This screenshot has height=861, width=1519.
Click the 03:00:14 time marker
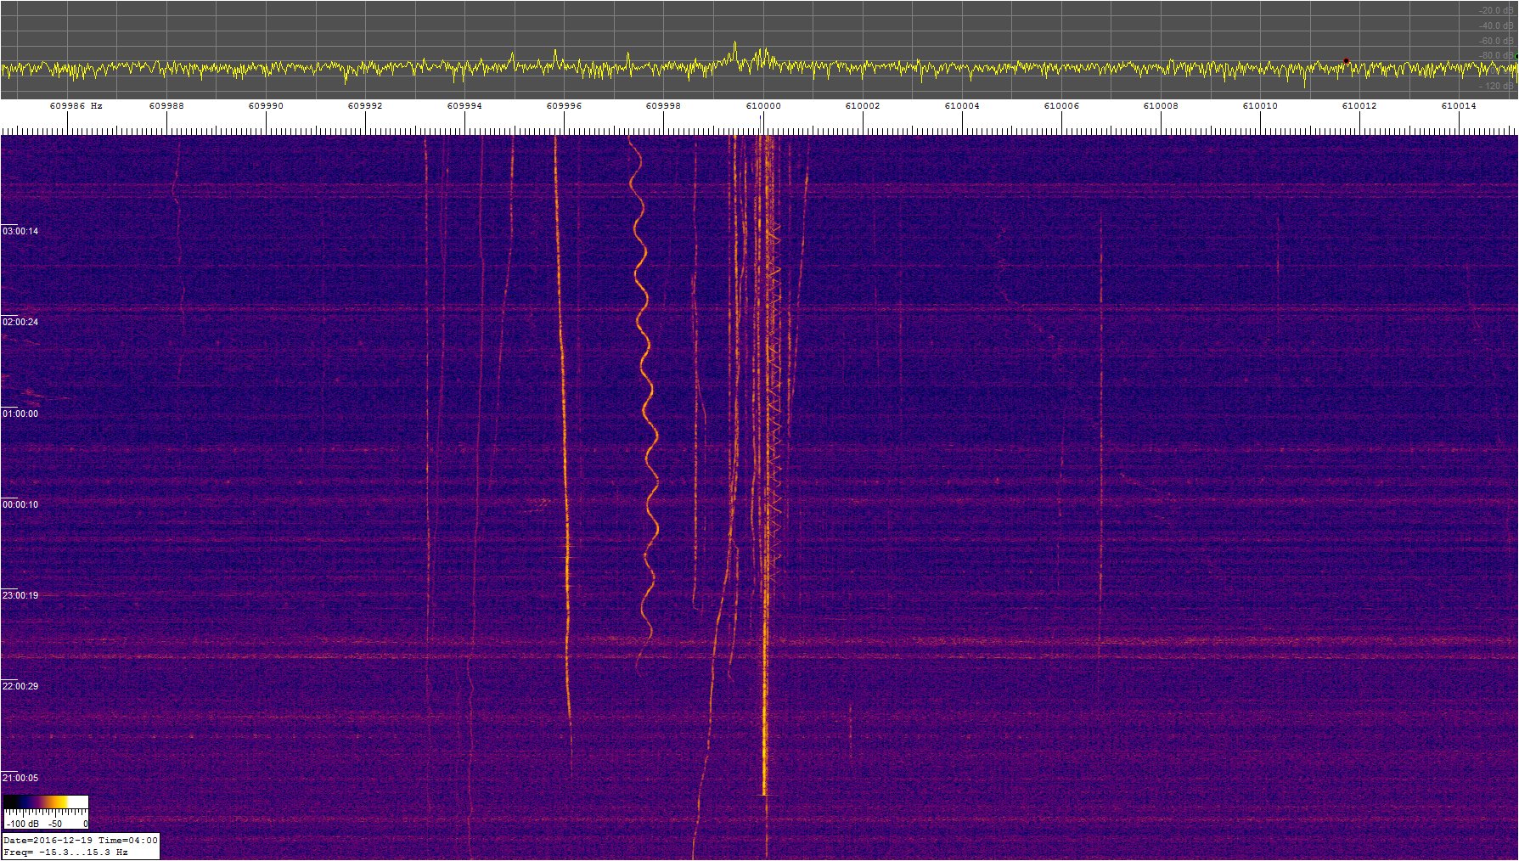pos(20,231)
